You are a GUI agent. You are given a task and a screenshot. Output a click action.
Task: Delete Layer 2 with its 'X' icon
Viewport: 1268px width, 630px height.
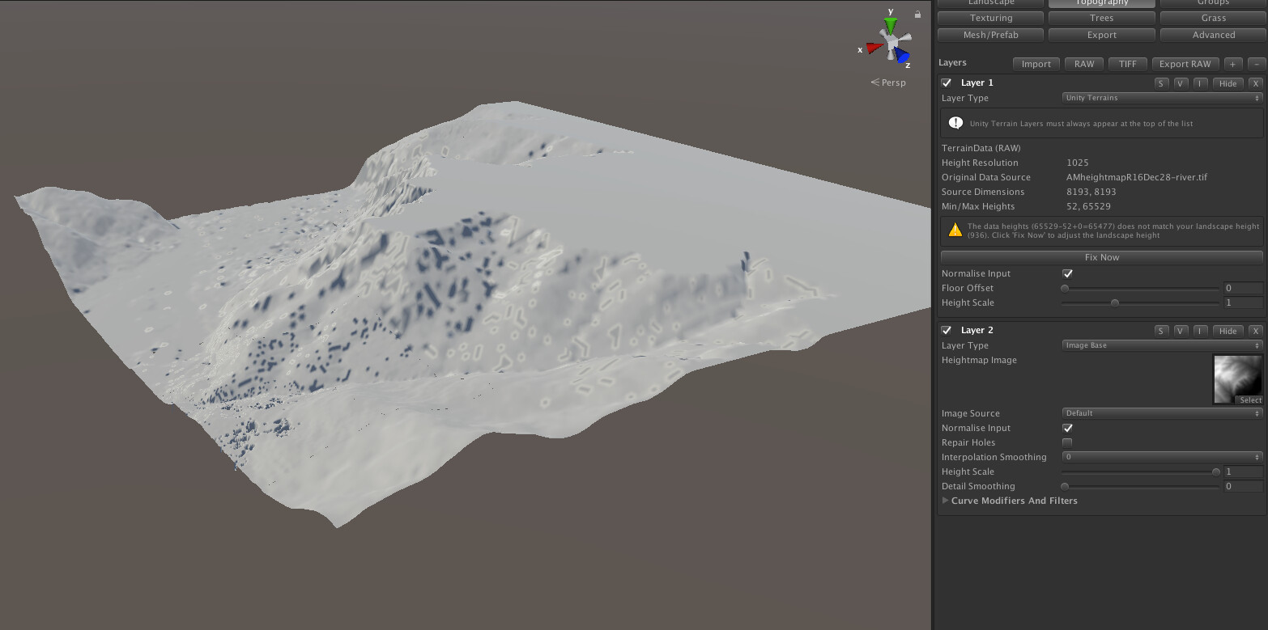tap(1255, 330)
